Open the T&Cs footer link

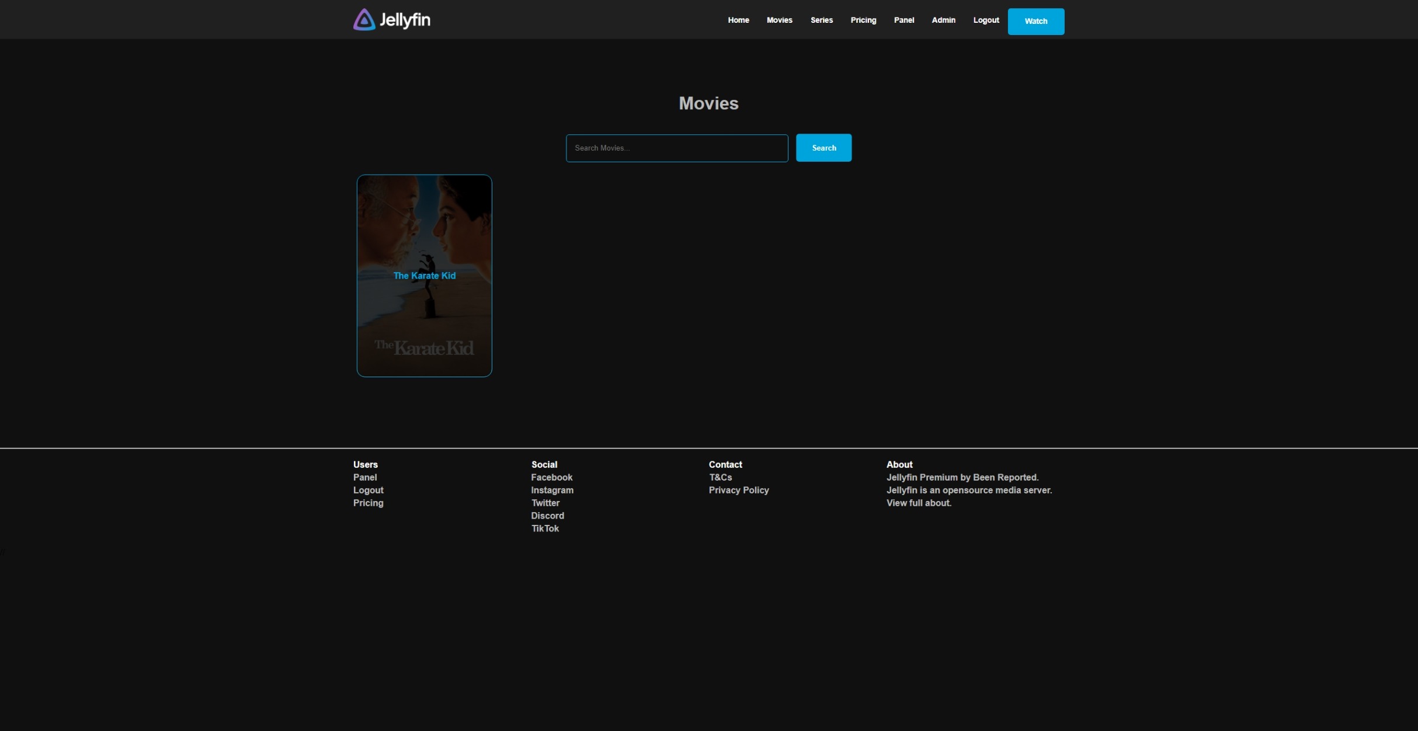(x=720, y=478)
